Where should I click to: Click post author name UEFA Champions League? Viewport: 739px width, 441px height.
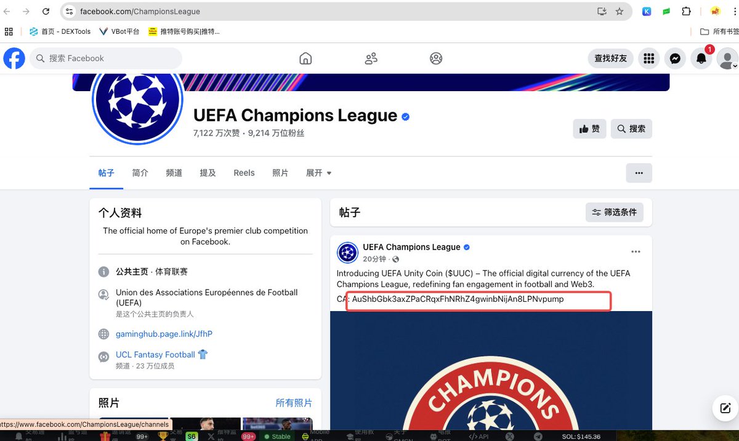pyautogui.click(x=411, y=247)
